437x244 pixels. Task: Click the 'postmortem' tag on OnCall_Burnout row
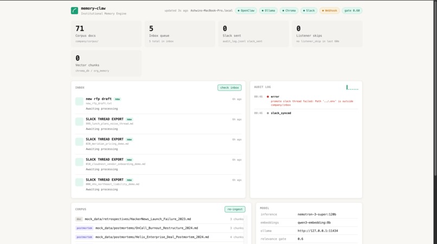(x=84, y=228)
